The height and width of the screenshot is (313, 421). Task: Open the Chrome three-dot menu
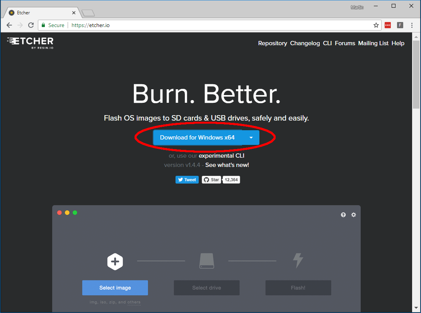(x=412, y=25)
